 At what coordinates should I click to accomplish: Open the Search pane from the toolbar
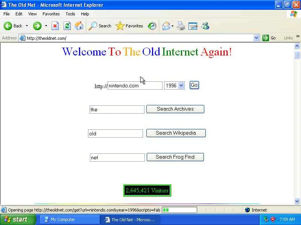tap(100, 26)
